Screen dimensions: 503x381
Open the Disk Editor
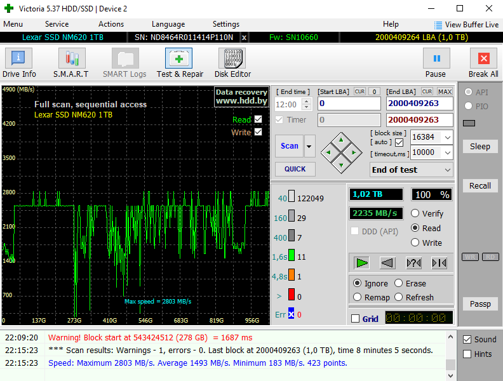point(232,58)
